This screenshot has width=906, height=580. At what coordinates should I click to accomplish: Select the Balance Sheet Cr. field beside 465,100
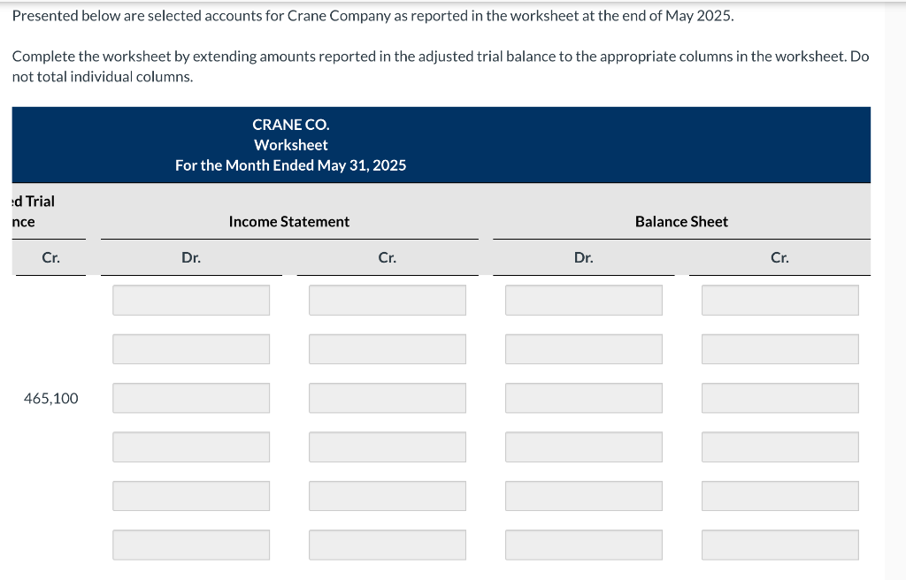click(x=779, y=398)
